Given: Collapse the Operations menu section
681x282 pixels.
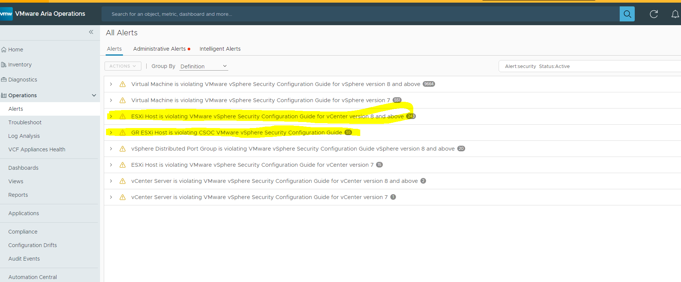Looking at the screenshot, I should (94, 95).
